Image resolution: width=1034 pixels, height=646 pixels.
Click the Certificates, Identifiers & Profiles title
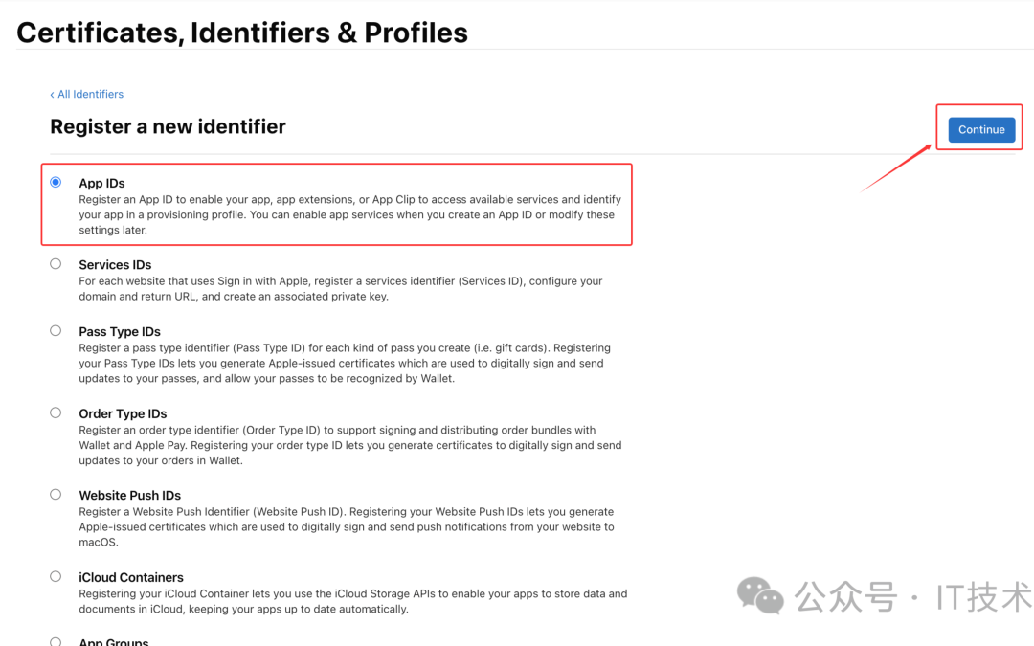[242, 33]
